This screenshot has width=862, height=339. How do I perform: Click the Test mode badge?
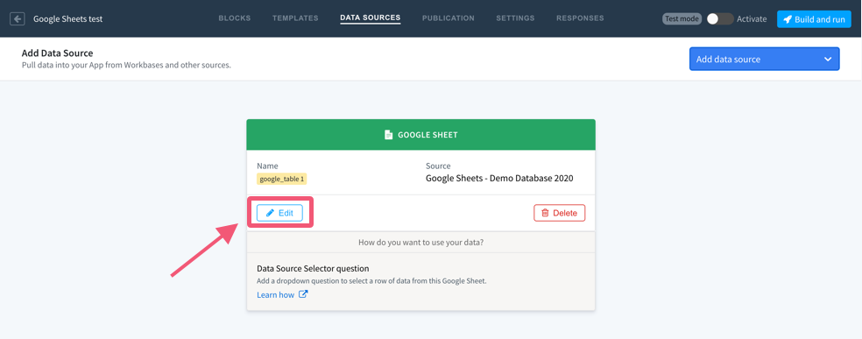click(682, 18)
